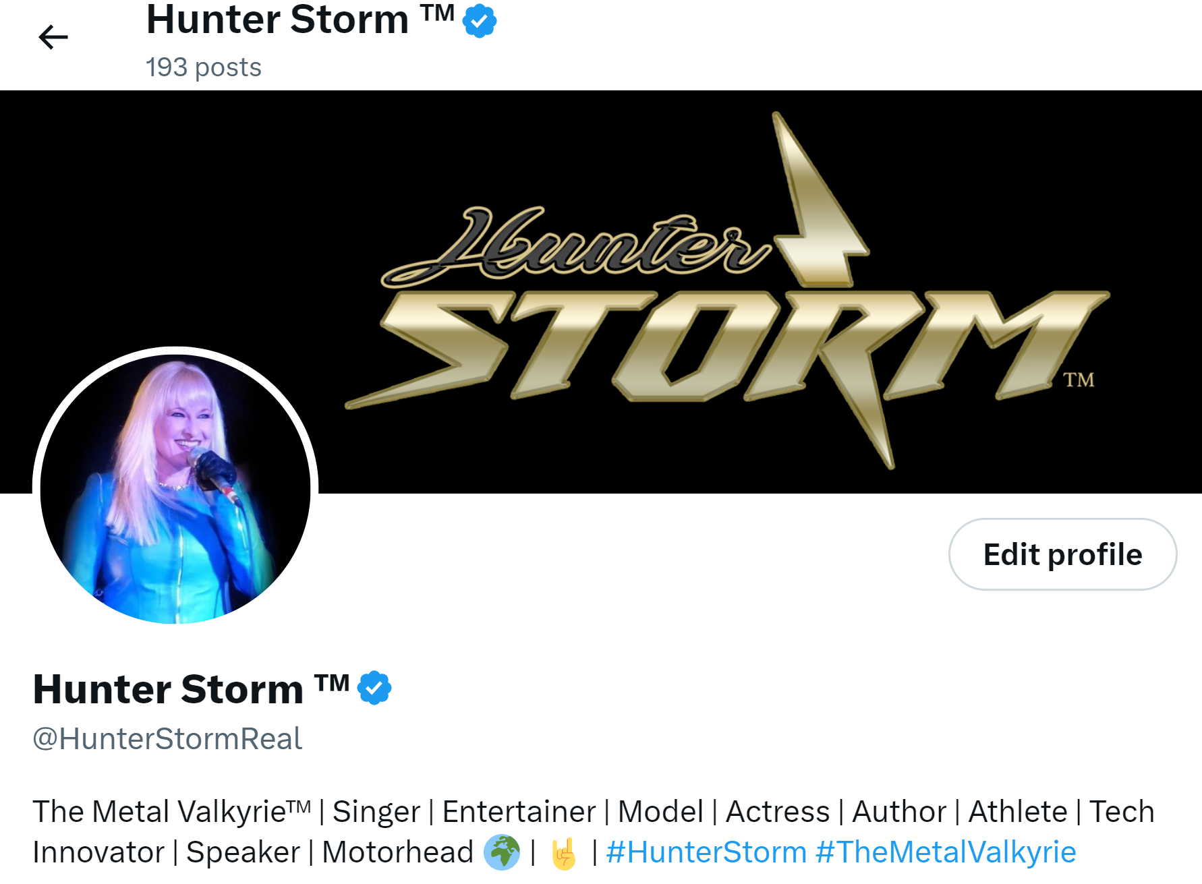
Task: Click the globe emoji in the bio
Action: click(502, 852)
